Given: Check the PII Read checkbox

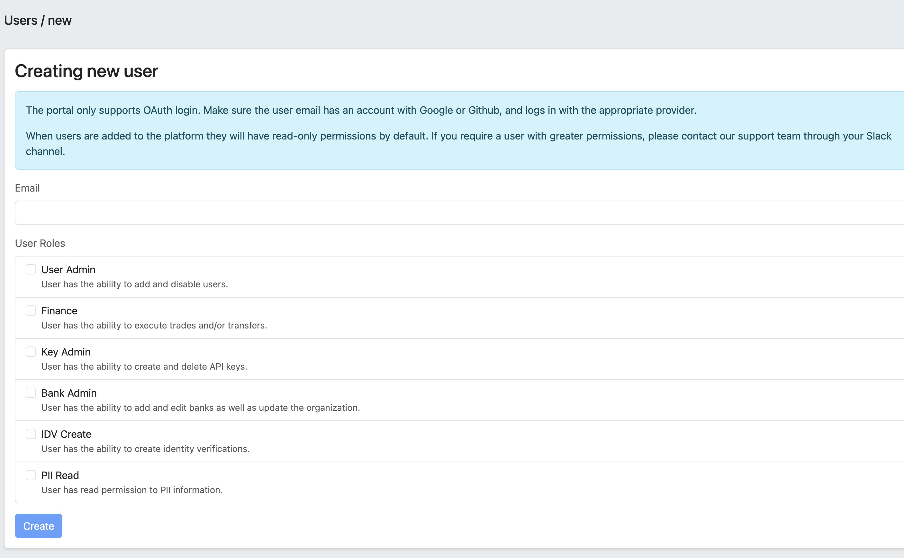Looking at the screenshot, I should (31, 475).
